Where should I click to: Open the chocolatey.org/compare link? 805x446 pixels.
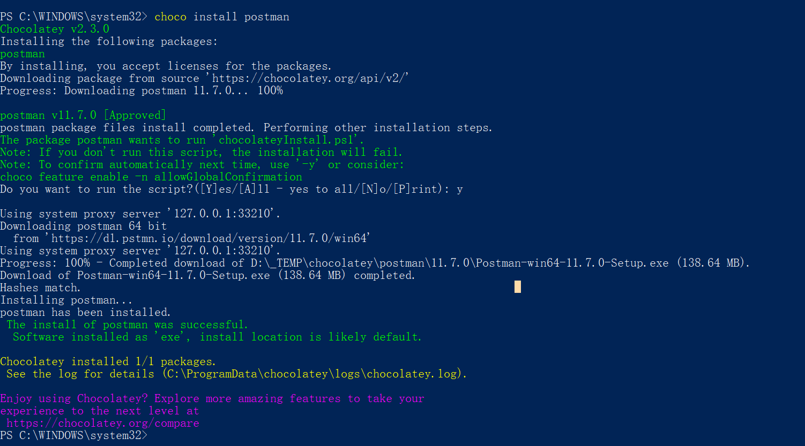(103, 424)
